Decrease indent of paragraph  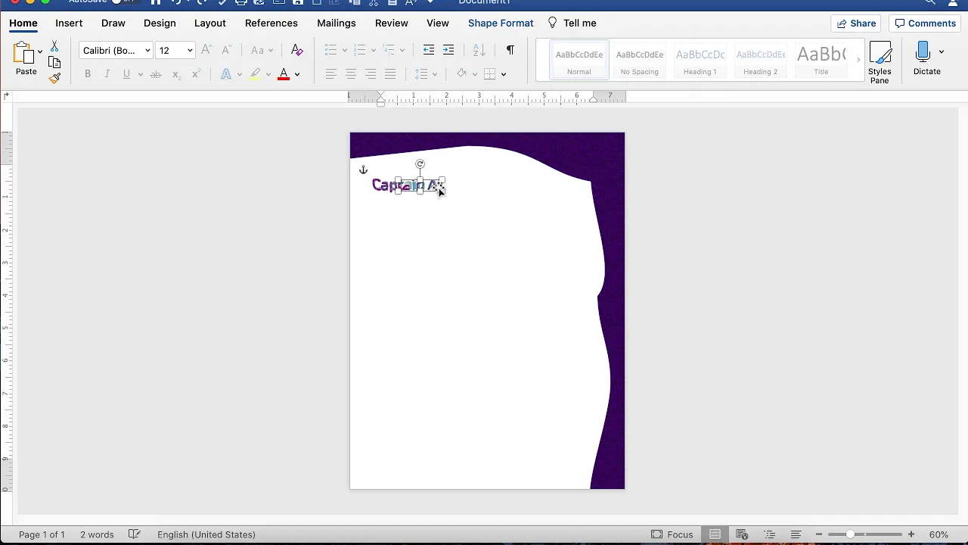(x=428, y=50)
